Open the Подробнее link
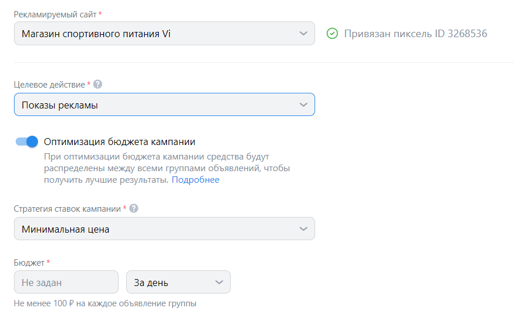The width and height of the screenshot is (514, 315). tap(195, 180)
